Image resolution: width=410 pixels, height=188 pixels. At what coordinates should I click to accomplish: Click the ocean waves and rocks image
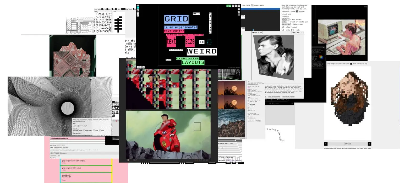(x=232, y=123)
